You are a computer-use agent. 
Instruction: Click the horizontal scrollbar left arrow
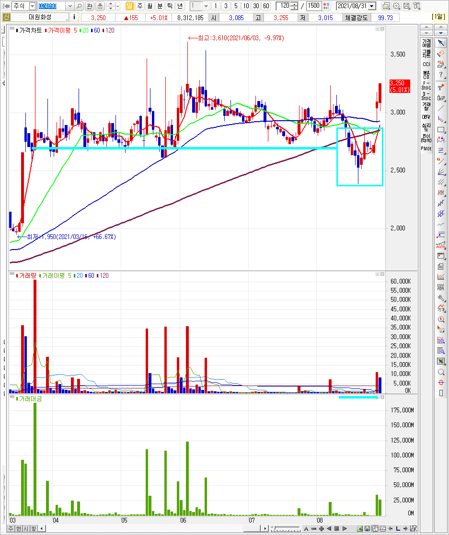[42, 528]
